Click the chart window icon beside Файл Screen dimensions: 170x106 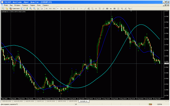[2, 5]
